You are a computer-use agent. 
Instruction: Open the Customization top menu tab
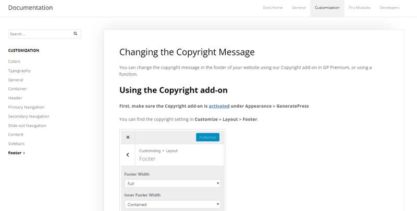click(327, 8)
